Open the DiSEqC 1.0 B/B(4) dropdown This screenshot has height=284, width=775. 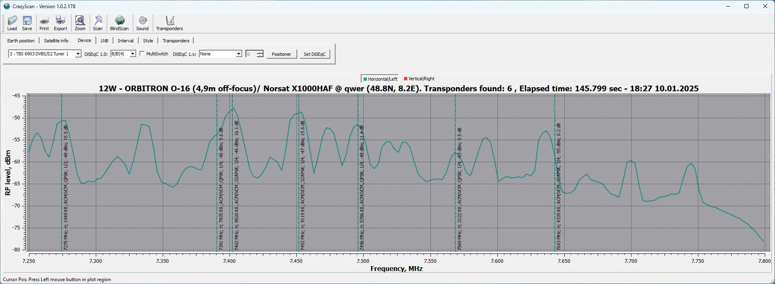132,54
